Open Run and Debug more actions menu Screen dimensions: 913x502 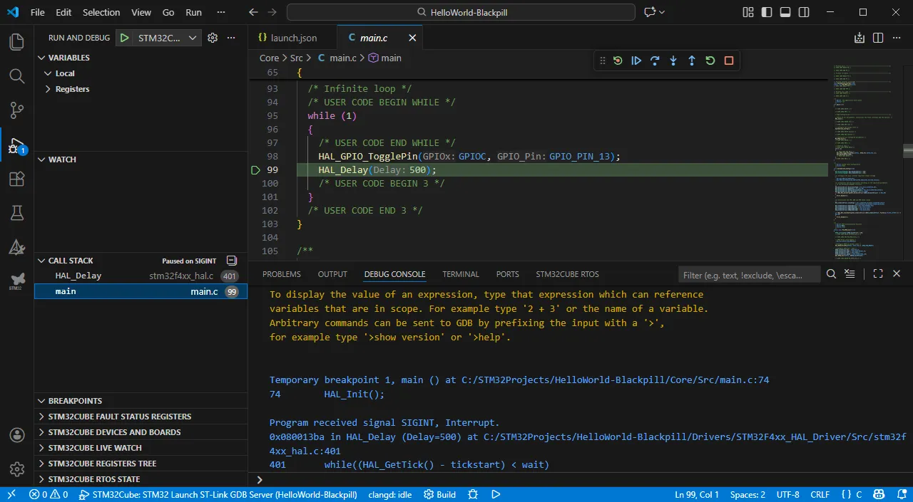click(x=231, y=38)
